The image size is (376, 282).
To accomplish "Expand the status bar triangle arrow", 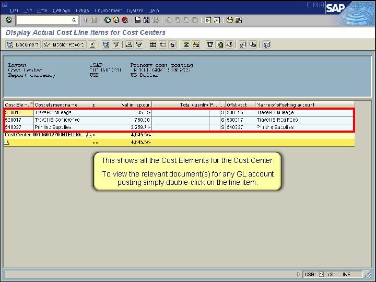I will (298, 274).
